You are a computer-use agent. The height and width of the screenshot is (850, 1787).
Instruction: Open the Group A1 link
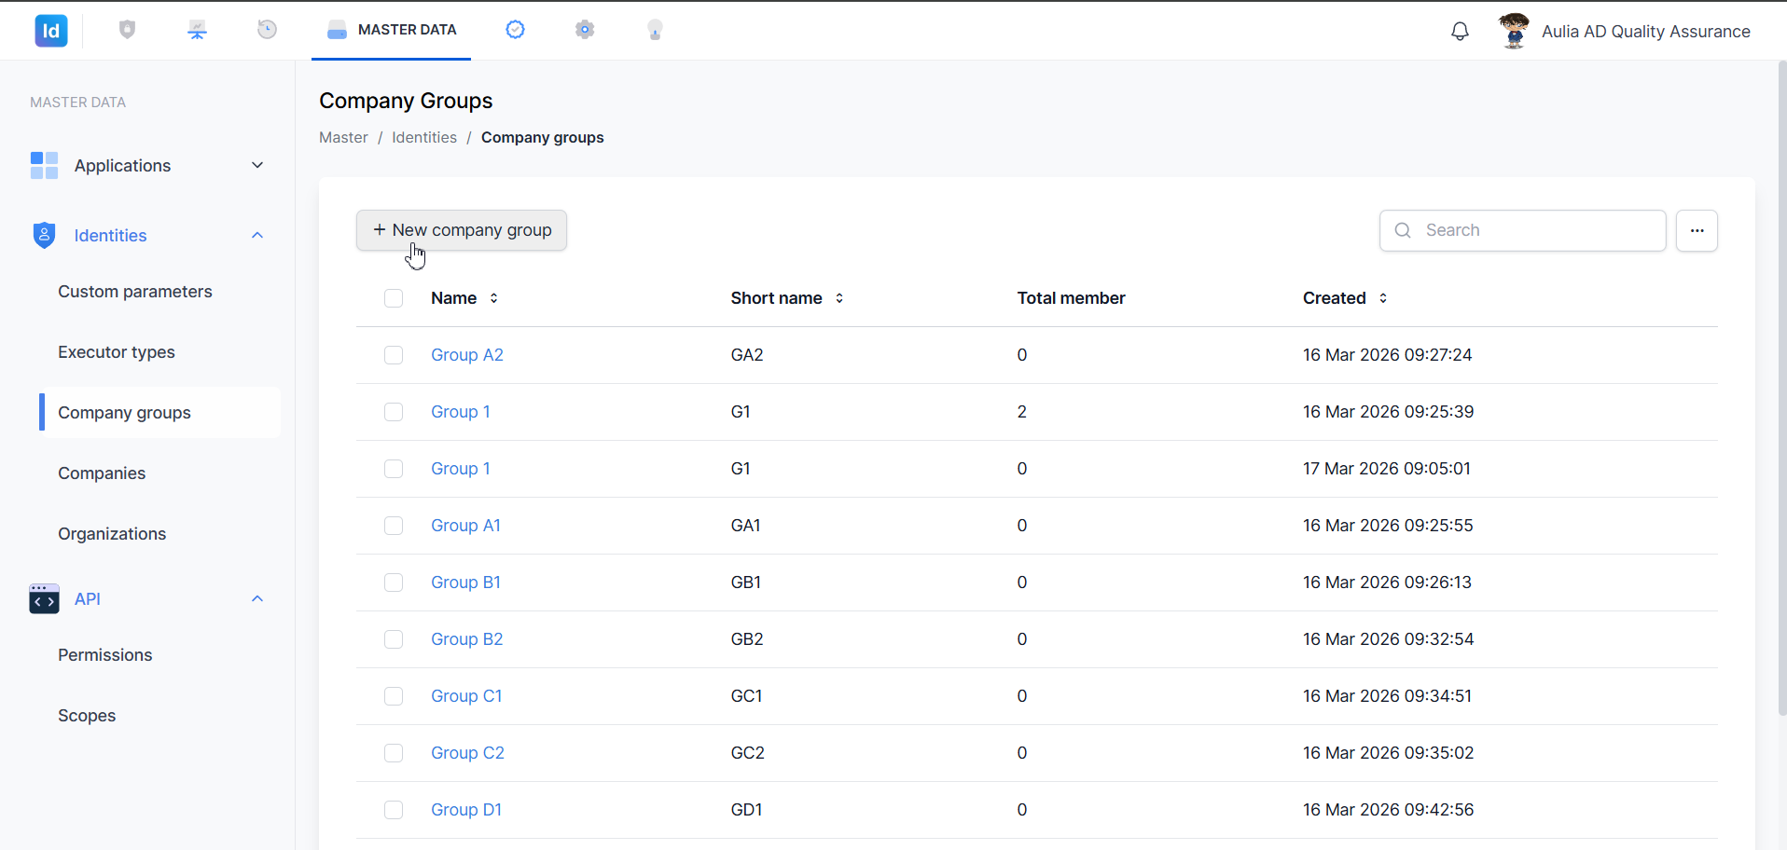pyautogui.click(x=465, y=526)
